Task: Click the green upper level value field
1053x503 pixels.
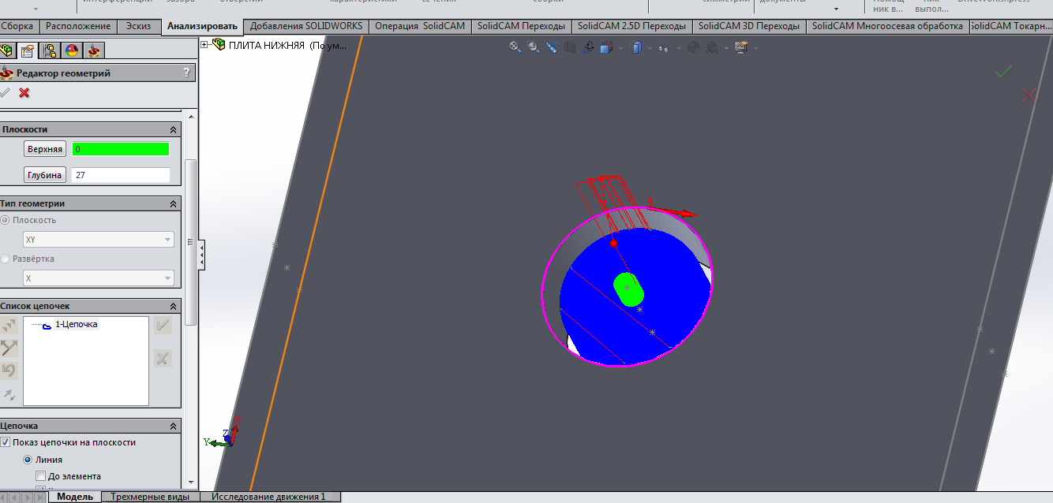Action: 121,149
